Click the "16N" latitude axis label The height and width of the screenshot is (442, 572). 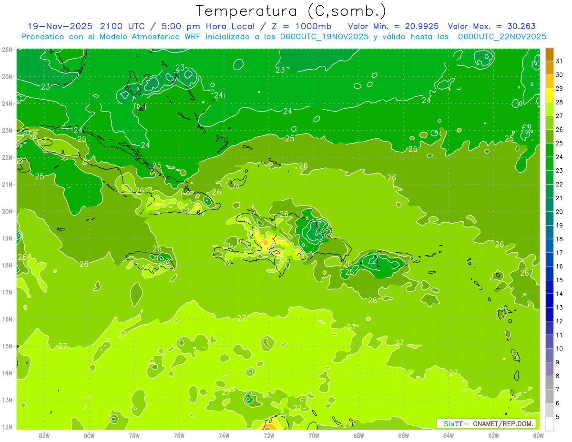7,319
